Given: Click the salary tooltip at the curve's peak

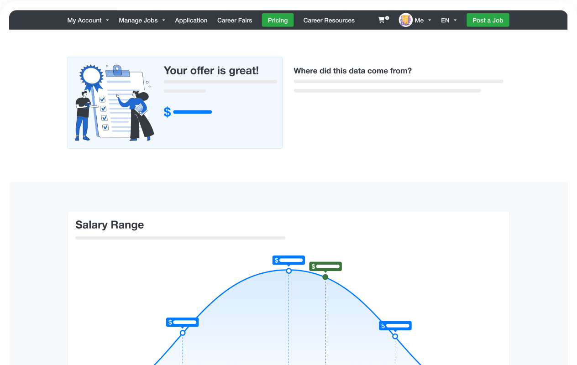Looking at the screenshot, I should (x=288, y=260).
